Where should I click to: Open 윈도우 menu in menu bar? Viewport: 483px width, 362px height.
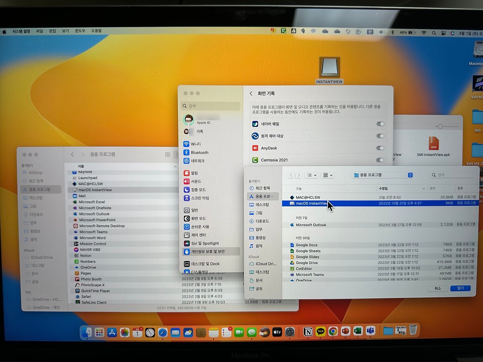pos(80,31)
